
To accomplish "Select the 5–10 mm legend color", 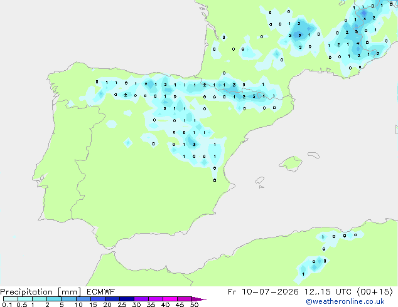I will point(68,299).
